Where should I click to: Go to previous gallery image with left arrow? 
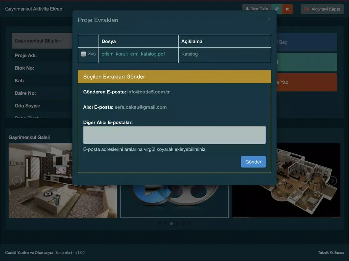[17, 181]
